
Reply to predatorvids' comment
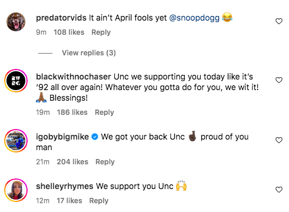click(101, 32)
